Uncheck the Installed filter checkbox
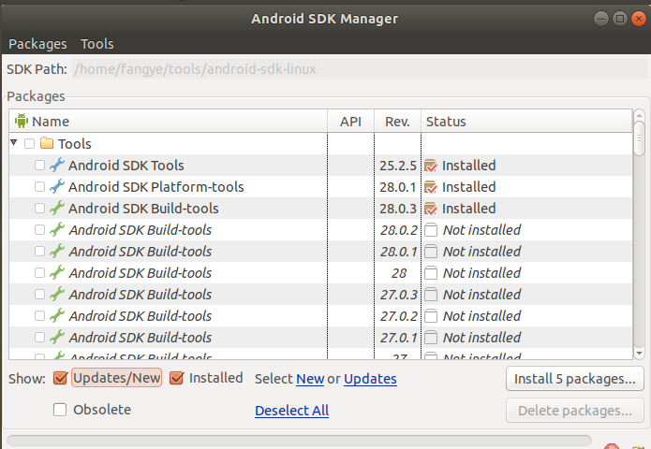The height and width of the screenshot is (449, 651). coord(176,379)
